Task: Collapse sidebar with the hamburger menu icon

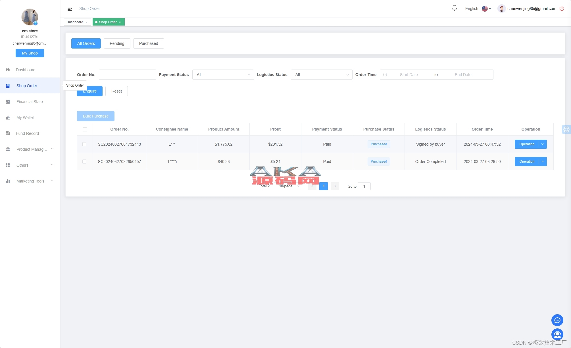Action: coord(70,9)
